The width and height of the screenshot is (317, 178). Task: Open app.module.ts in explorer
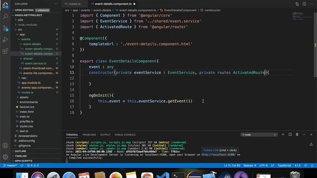[x=36, y=83]
